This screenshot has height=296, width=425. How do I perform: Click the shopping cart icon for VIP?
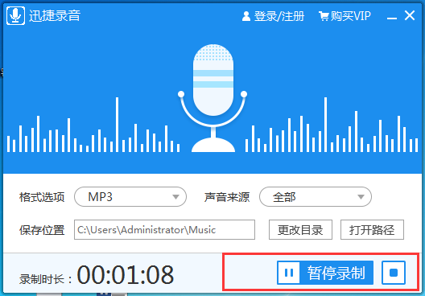(324, 16)
